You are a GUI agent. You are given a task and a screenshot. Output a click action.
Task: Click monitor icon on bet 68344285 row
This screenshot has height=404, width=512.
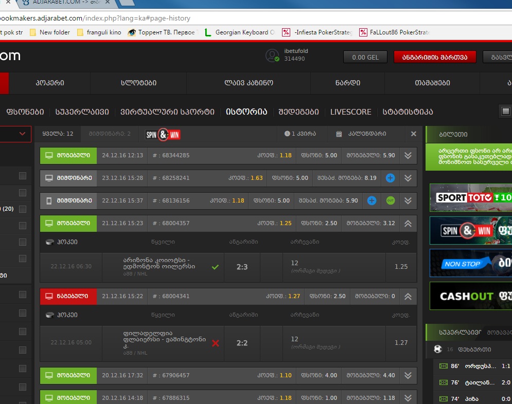pyautogui.click(x=49, y=155)
